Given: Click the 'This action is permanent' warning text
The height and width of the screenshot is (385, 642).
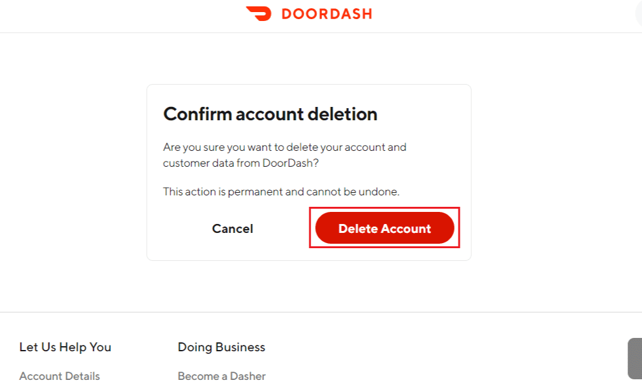Looking at the screenshot, I should [281, 192].
